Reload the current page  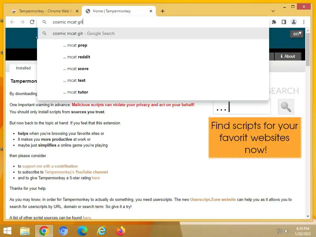pyautogui.click(x=32, y=22)
